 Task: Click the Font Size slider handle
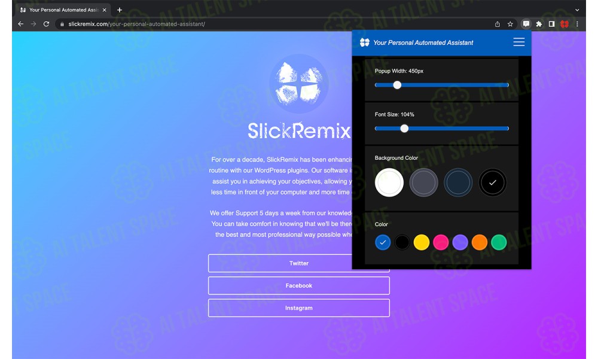[x=404, y=129]
